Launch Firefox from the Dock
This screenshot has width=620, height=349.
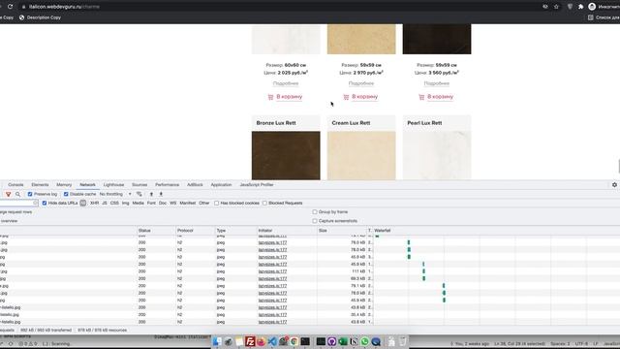pos(261,341)
